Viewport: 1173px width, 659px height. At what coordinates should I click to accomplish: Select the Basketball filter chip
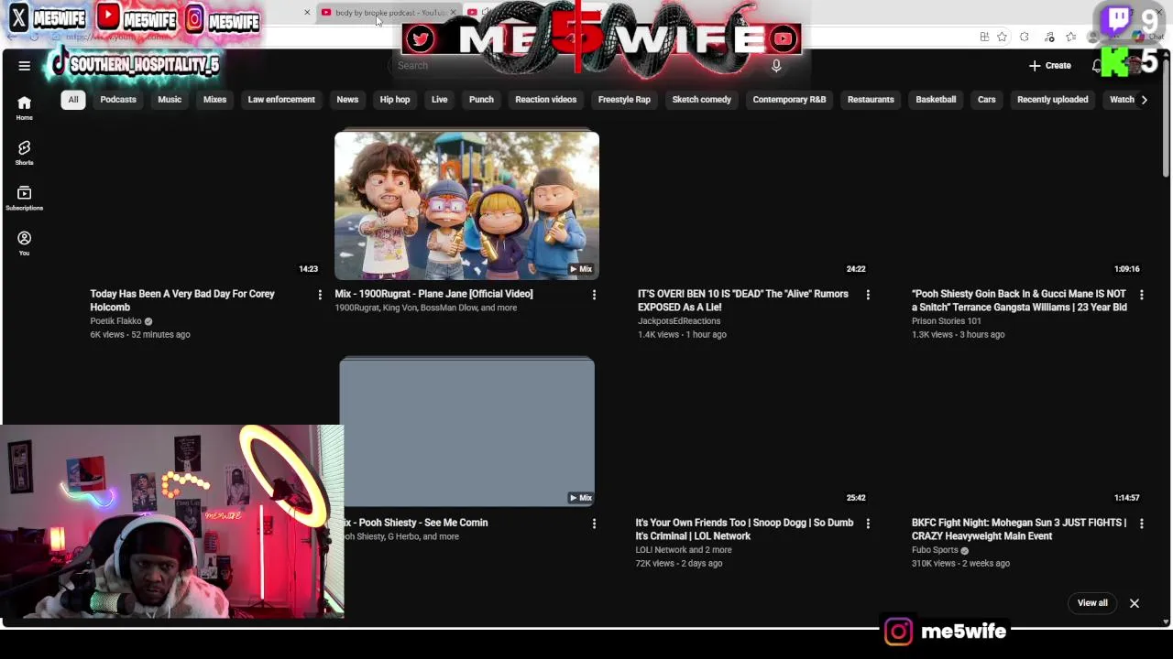(x=936, y=100)
